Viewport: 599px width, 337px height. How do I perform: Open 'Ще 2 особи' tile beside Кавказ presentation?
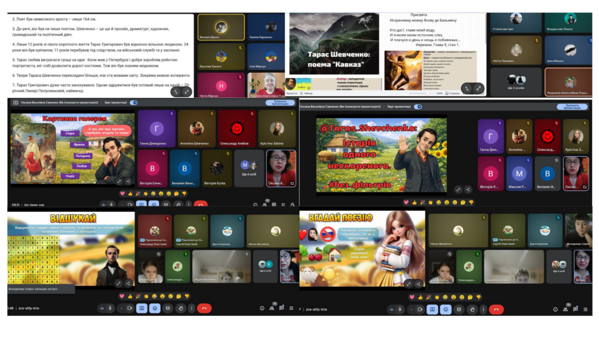pyautogui.click(x=516, y=81)
